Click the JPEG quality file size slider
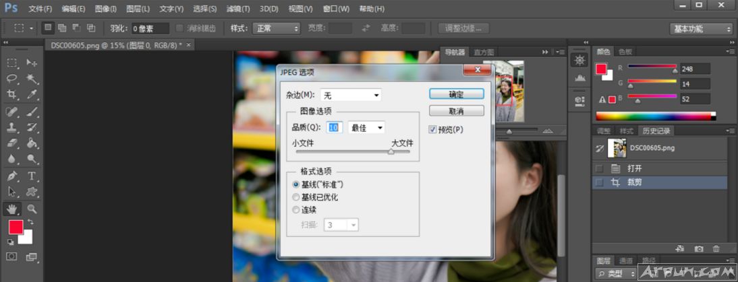The image size is (738, 282). pos(351,152)
